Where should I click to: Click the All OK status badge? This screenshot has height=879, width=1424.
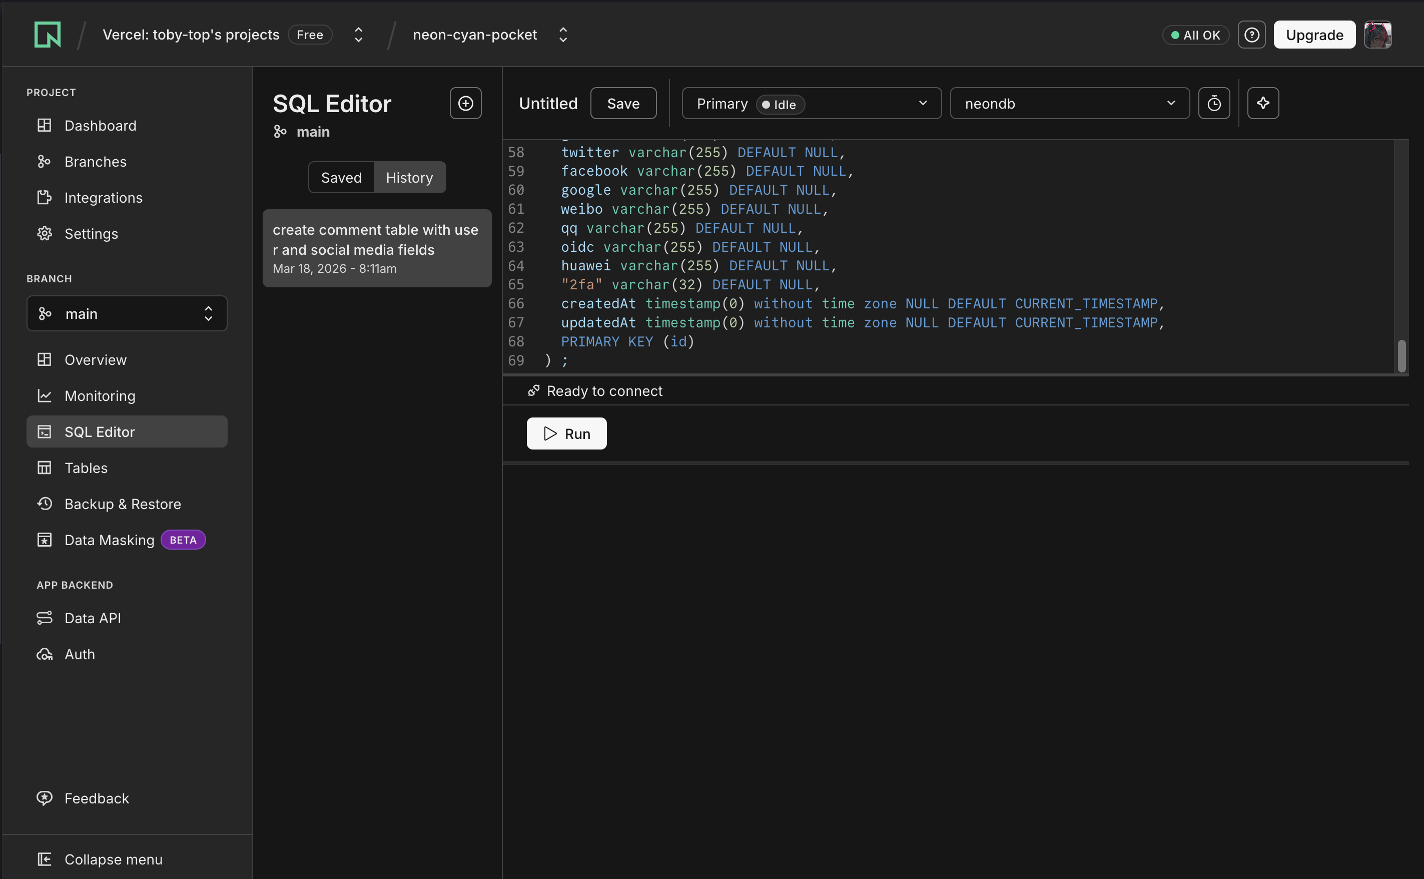pyautogui.click(x=1195, y=35)
